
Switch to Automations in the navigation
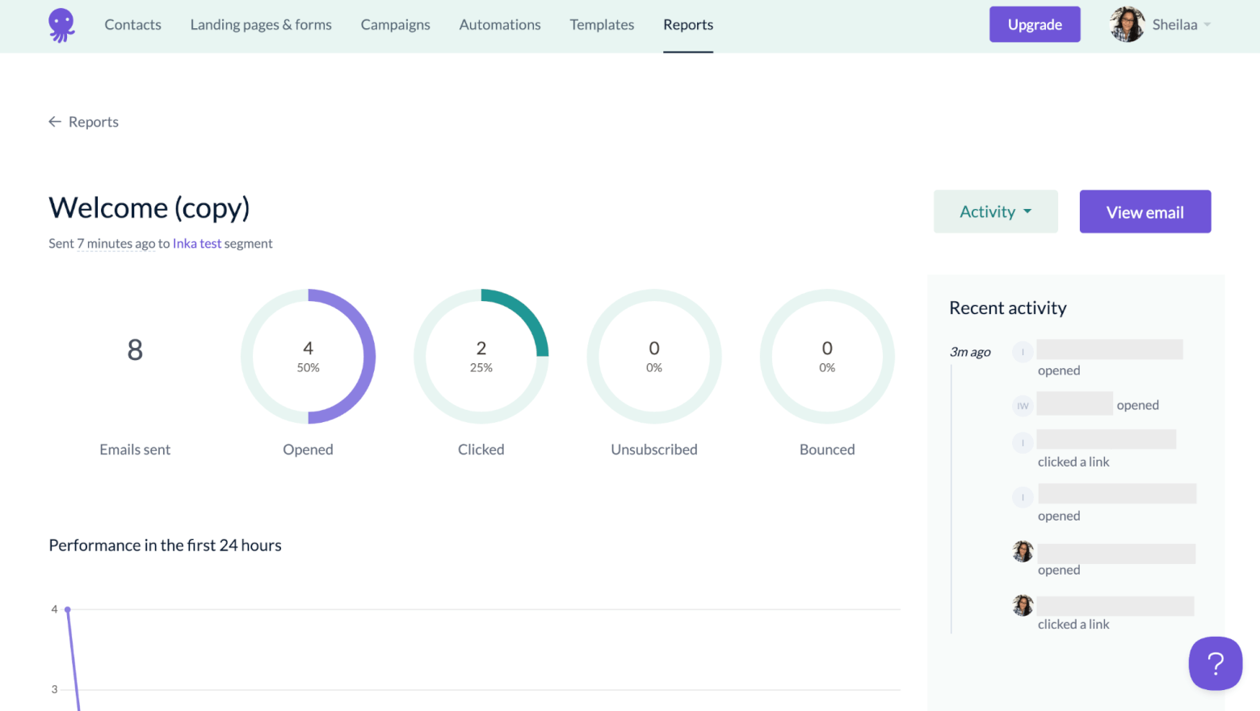pyautogui.click(x=500, y=25)
